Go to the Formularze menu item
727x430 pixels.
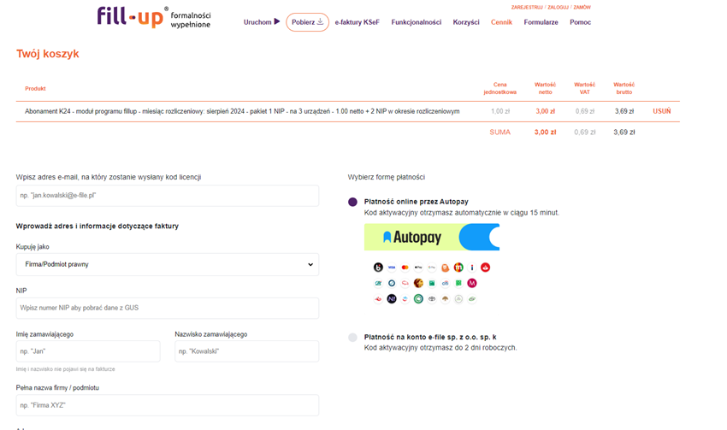[541, 22]
